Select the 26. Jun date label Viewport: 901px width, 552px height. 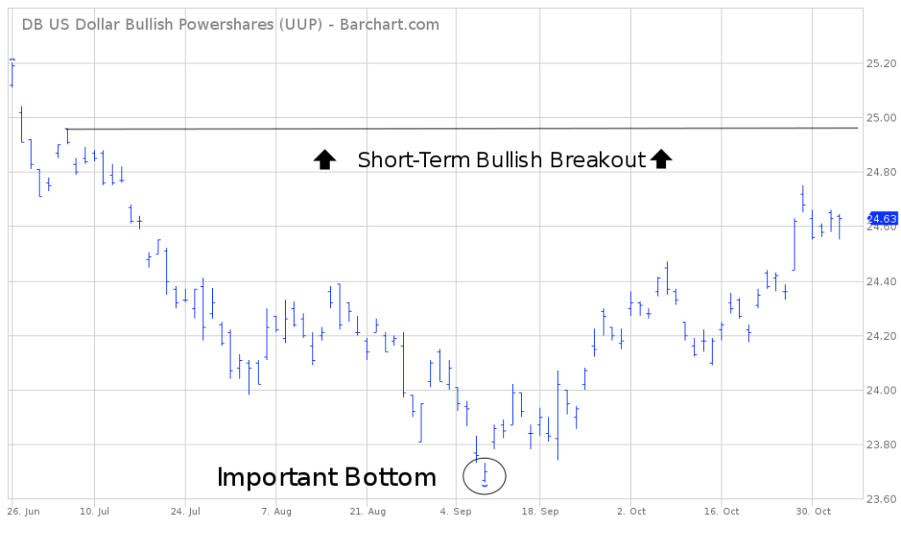click(24, 512)
